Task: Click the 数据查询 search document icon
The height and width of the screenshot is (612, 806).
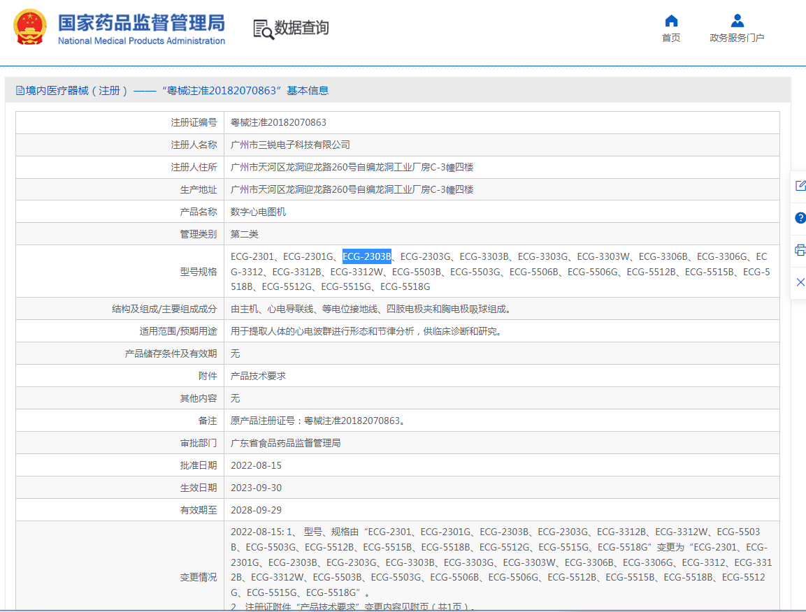Action: [263, 29]
